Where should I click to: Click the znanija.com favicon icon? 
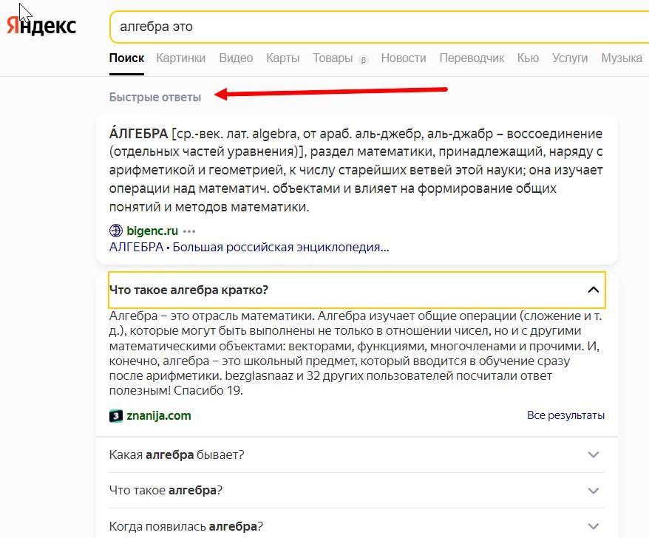pos(115,415)
